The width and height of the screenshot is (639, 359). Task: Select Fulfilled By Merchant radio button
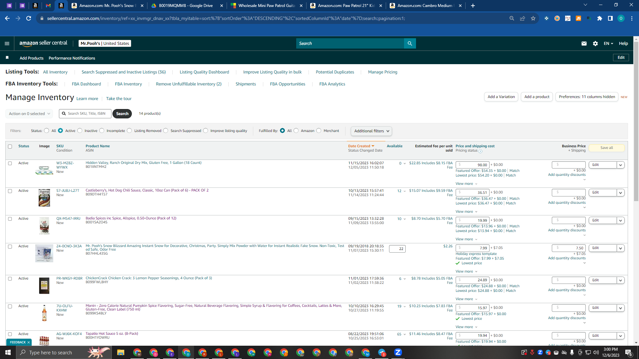point(319,131)
